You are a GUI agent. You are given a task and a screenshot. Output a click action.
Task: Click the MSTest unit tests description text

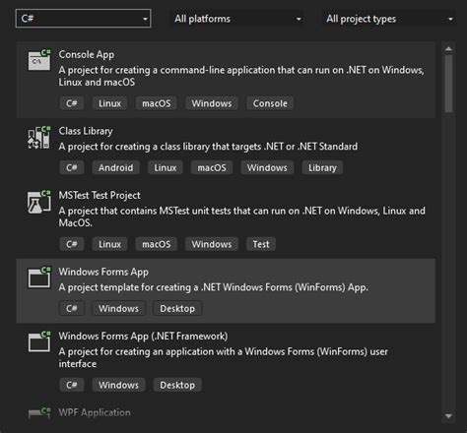coord(242,216)
